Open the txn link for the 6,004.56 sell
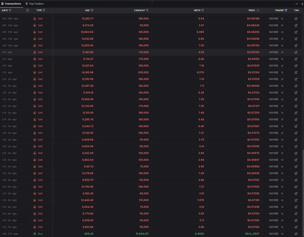 coord(296,147)
